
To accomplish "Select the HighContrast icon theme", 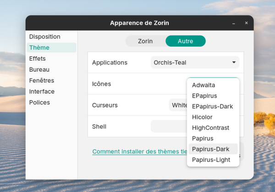I will tap(210, 128).
